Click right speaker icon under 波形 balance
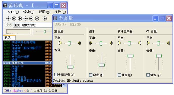174x95 pixels. click(x=111, y=43)
